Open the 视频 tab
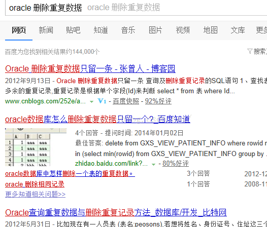Viewport: 267px width, 227px height. pos(183,30)
